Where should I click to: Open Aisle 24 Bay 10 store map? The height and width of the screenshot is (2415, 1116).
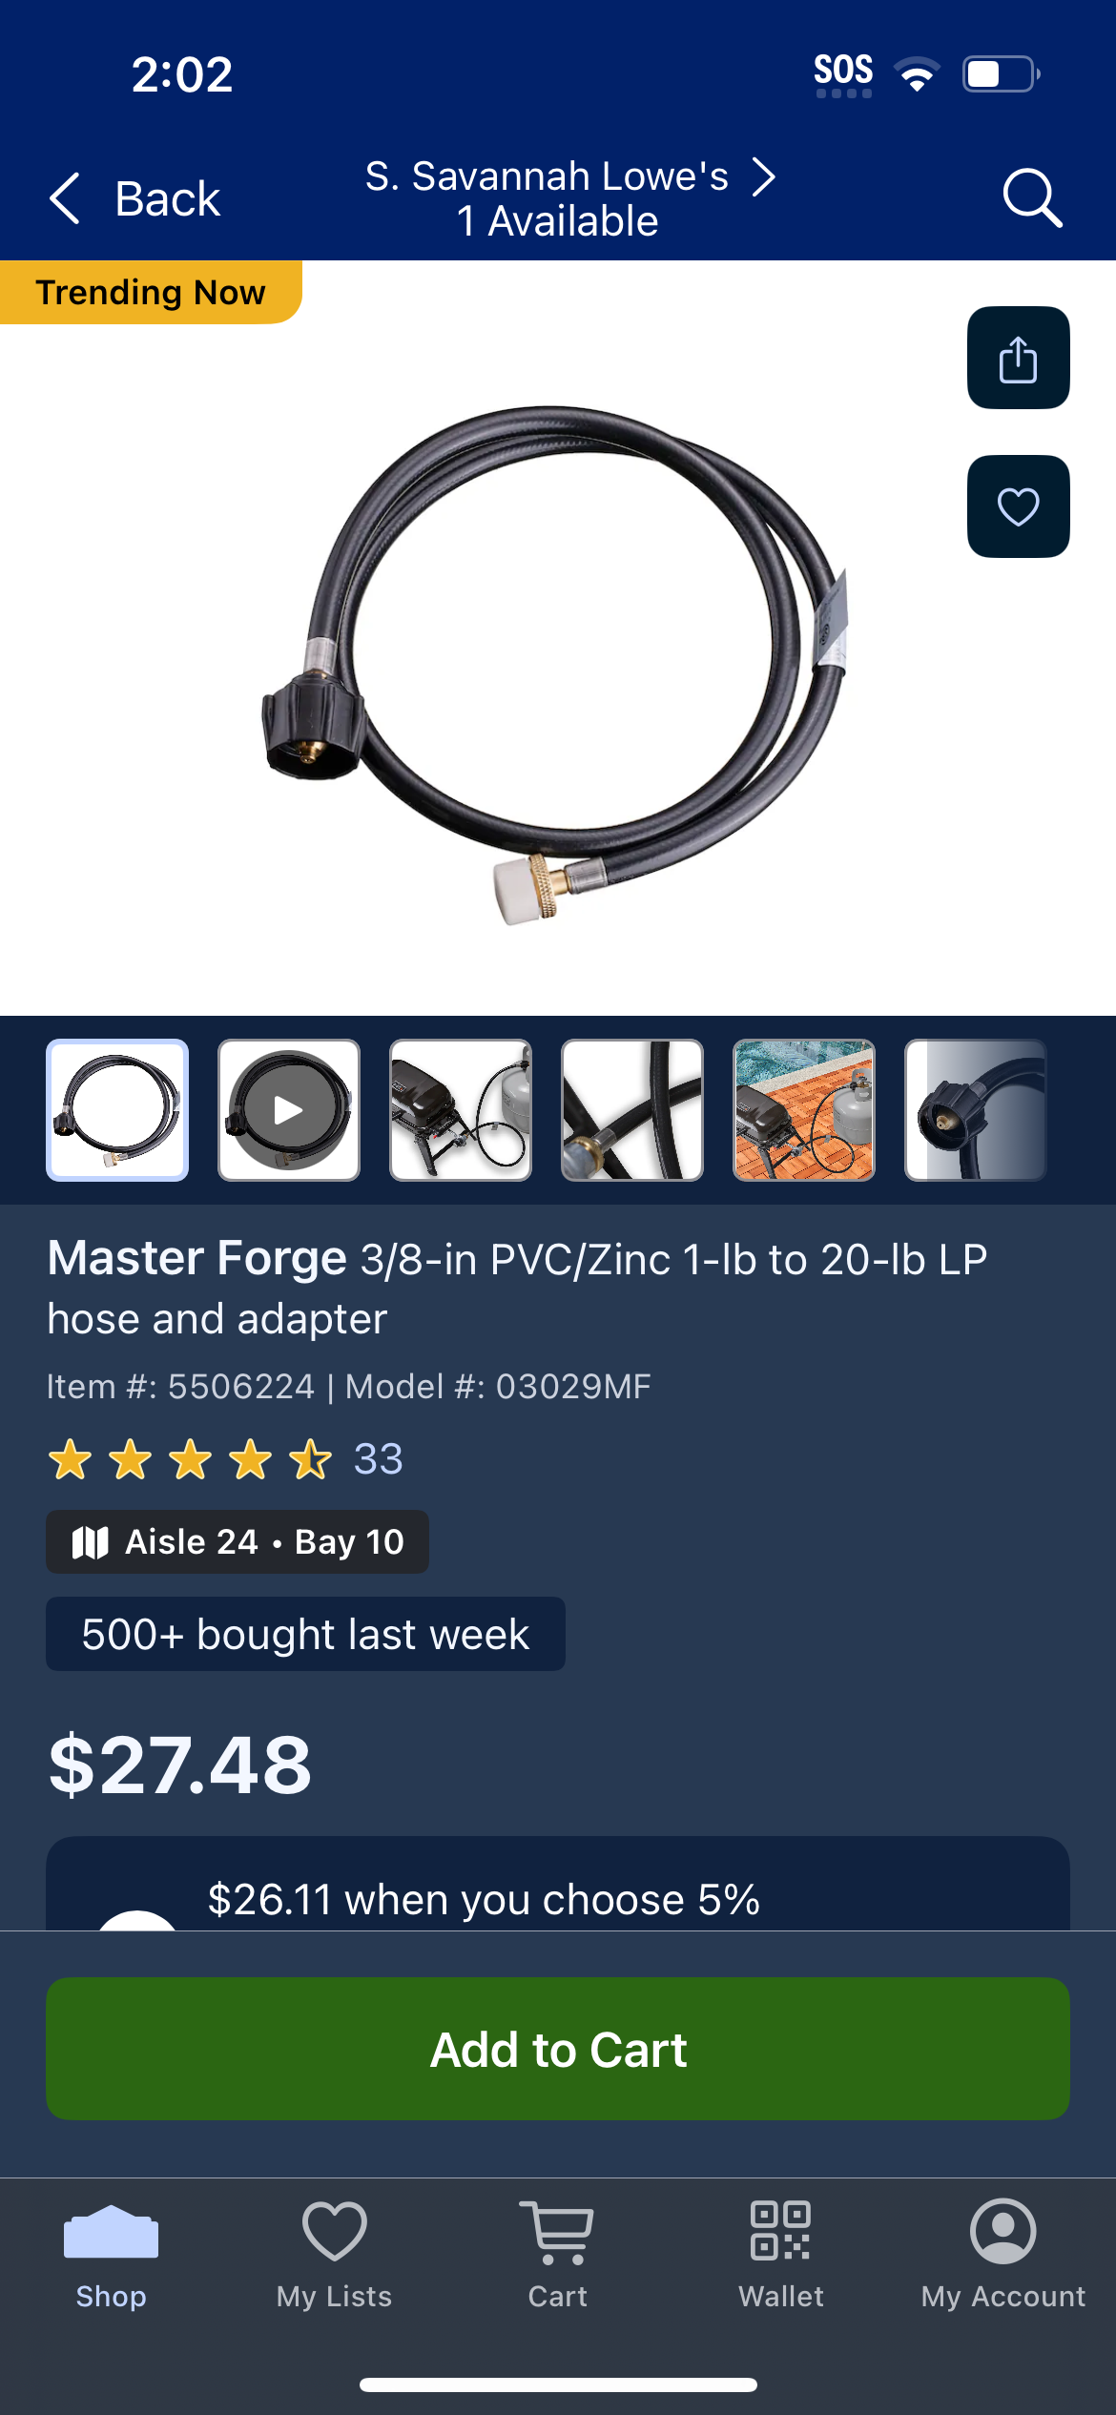(x=238, y=1541)
